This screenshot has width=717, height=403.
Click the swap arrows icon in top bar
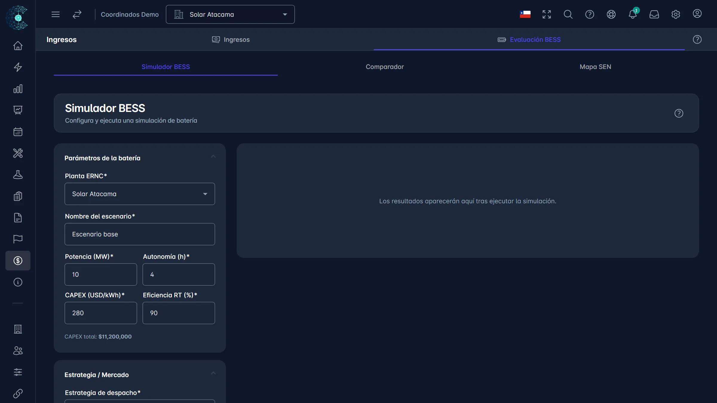click(x=77, y=14)
